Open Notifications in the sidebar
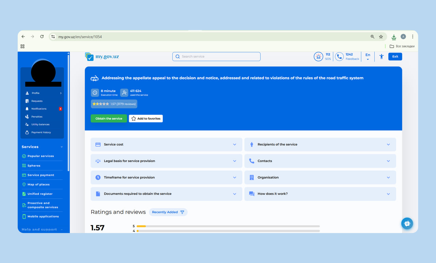 pyautogui.click(x=39, y=109)
